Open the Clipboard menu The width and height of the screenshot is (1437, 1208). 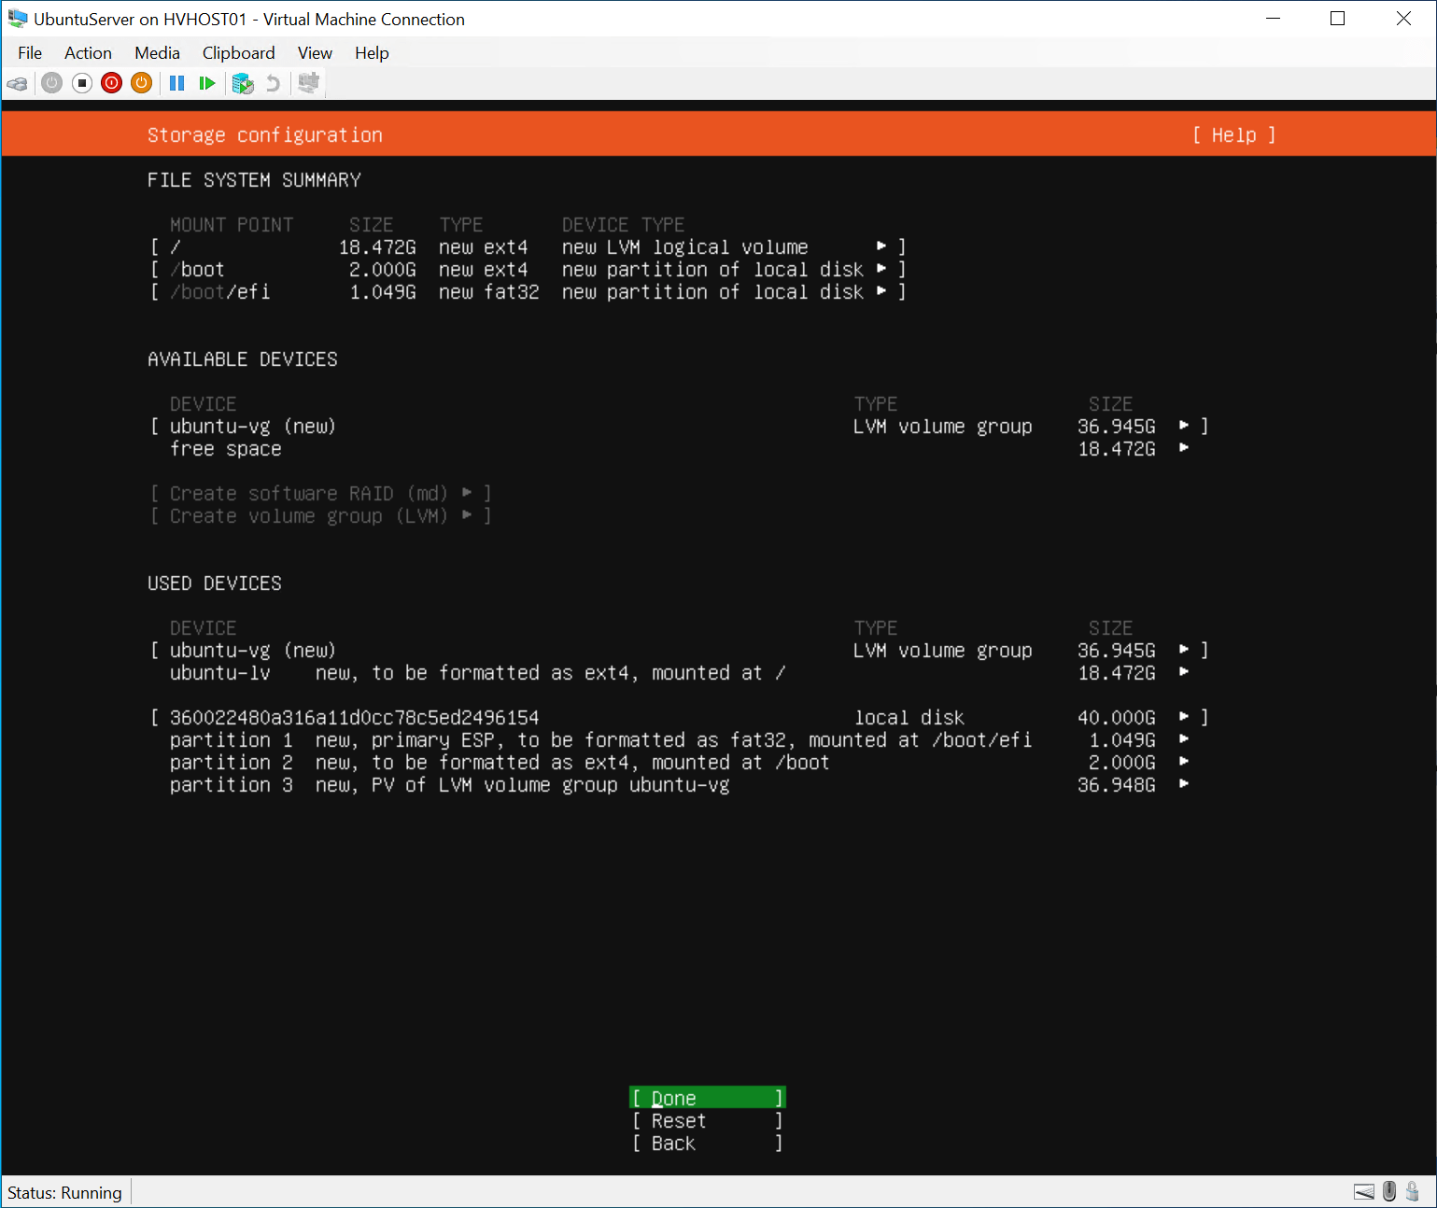239,53
